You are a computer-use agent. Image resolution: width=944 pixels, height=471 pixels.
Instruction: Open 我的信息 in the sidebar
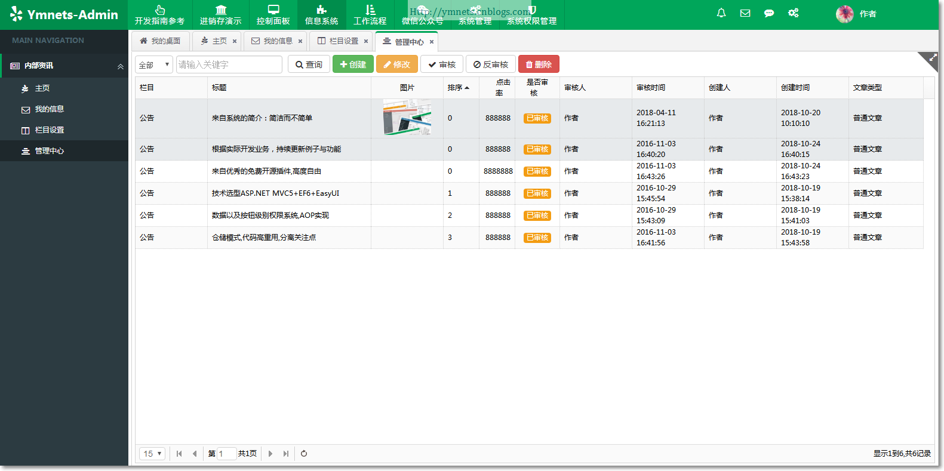coord(64,109)
